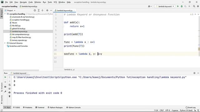The width and height of the screenshot is (200, 112).
Task: Click the Project panel horizontal scrollbar
Action: pos(21,70)
